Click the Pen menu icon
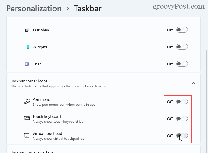 [x=27, y=101]
